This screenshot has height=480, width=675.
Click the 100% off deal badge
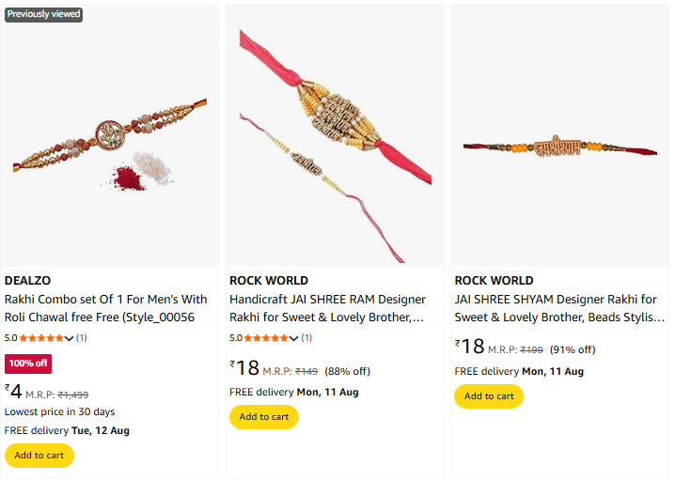tap(28, 364)
